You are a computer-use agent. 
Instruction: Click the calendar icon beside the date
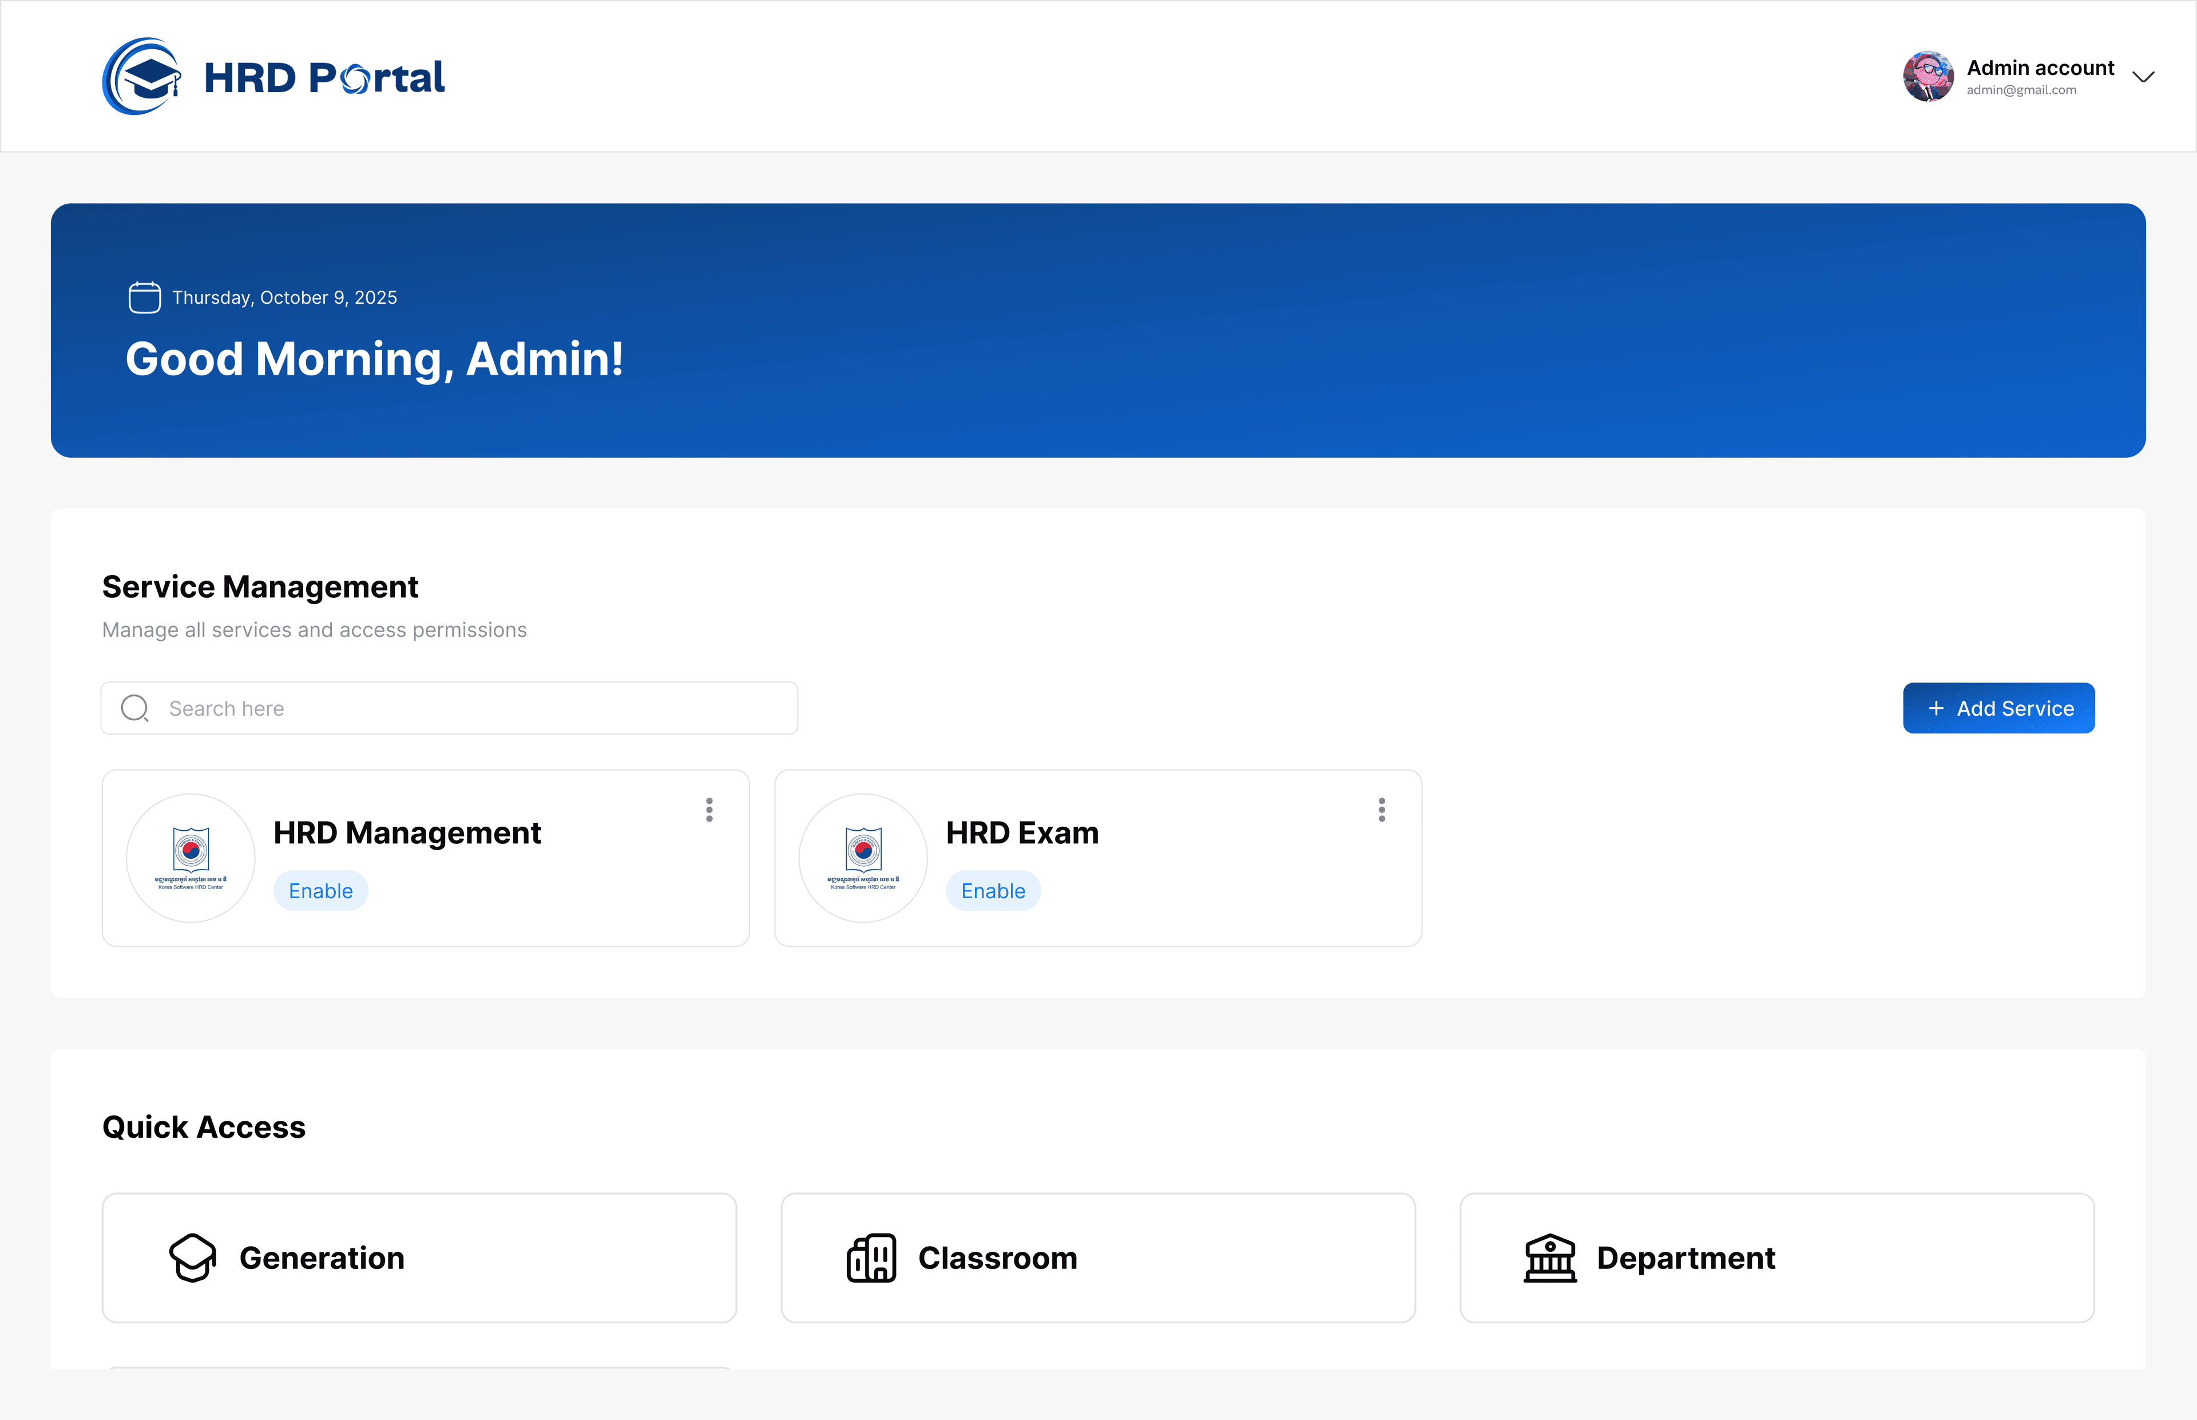144,298
